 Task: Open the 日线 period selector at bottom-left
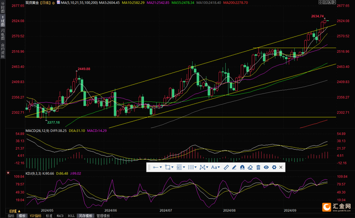[x=15, y=211]
